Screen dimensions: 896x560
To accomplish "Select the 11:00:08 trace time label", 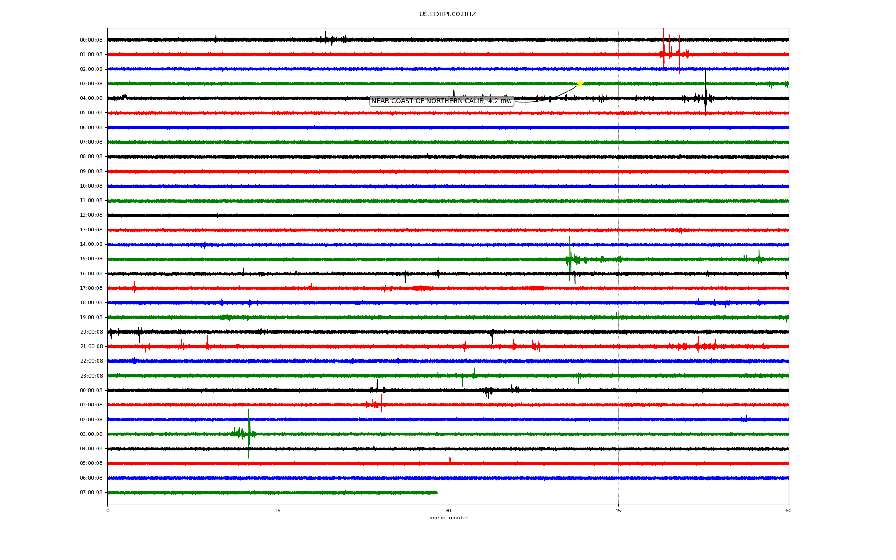I will coord(91,201).
